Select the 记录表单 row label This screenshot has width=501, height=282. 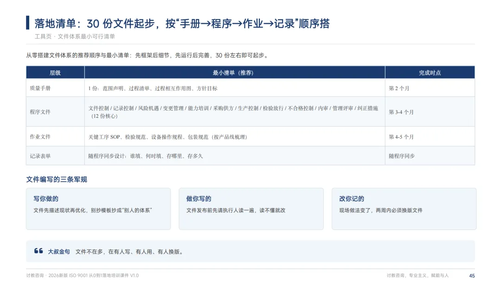(x=40, y=156)
